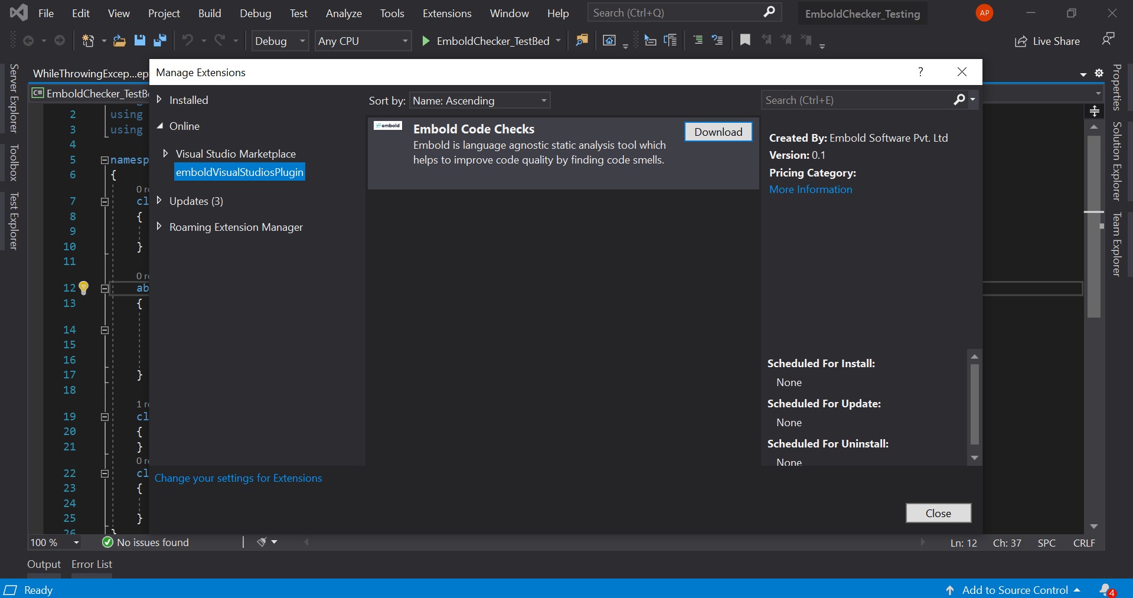Click the Open File folder icon
This screenshot has height=598, width=1133.
pyautogui.click(x=119, y=41)
